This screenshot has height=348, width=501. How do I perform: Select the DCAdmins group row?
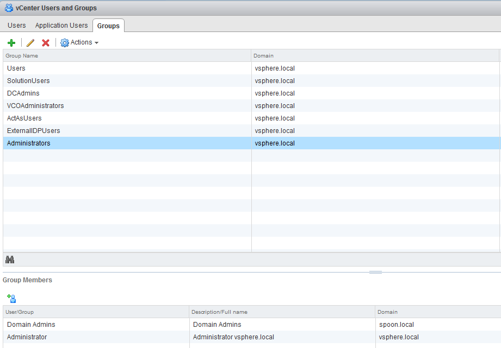[251, 93]
